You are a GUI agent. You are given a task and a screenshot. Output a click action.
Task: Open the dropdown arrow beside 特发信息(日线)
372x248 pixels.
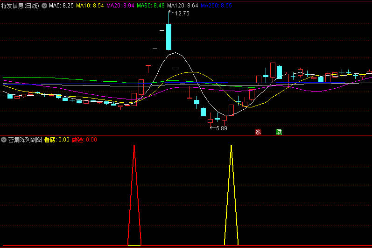pyautogui.click(x=44, y=6)
